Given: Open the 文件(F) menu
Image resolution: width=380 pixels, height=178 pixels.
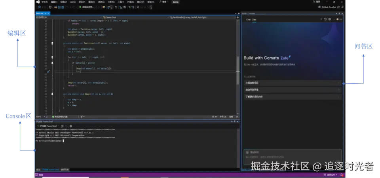Looking at the screenshot, I should click(44, 2).
